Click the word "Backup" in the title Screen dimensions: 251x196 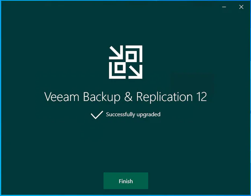pyautogui.click(x=102, y=97)
